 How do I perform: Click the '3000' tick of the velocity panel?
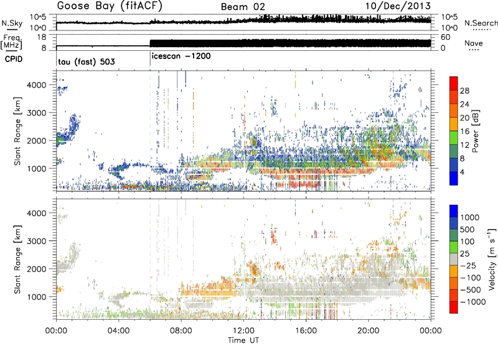37,241
